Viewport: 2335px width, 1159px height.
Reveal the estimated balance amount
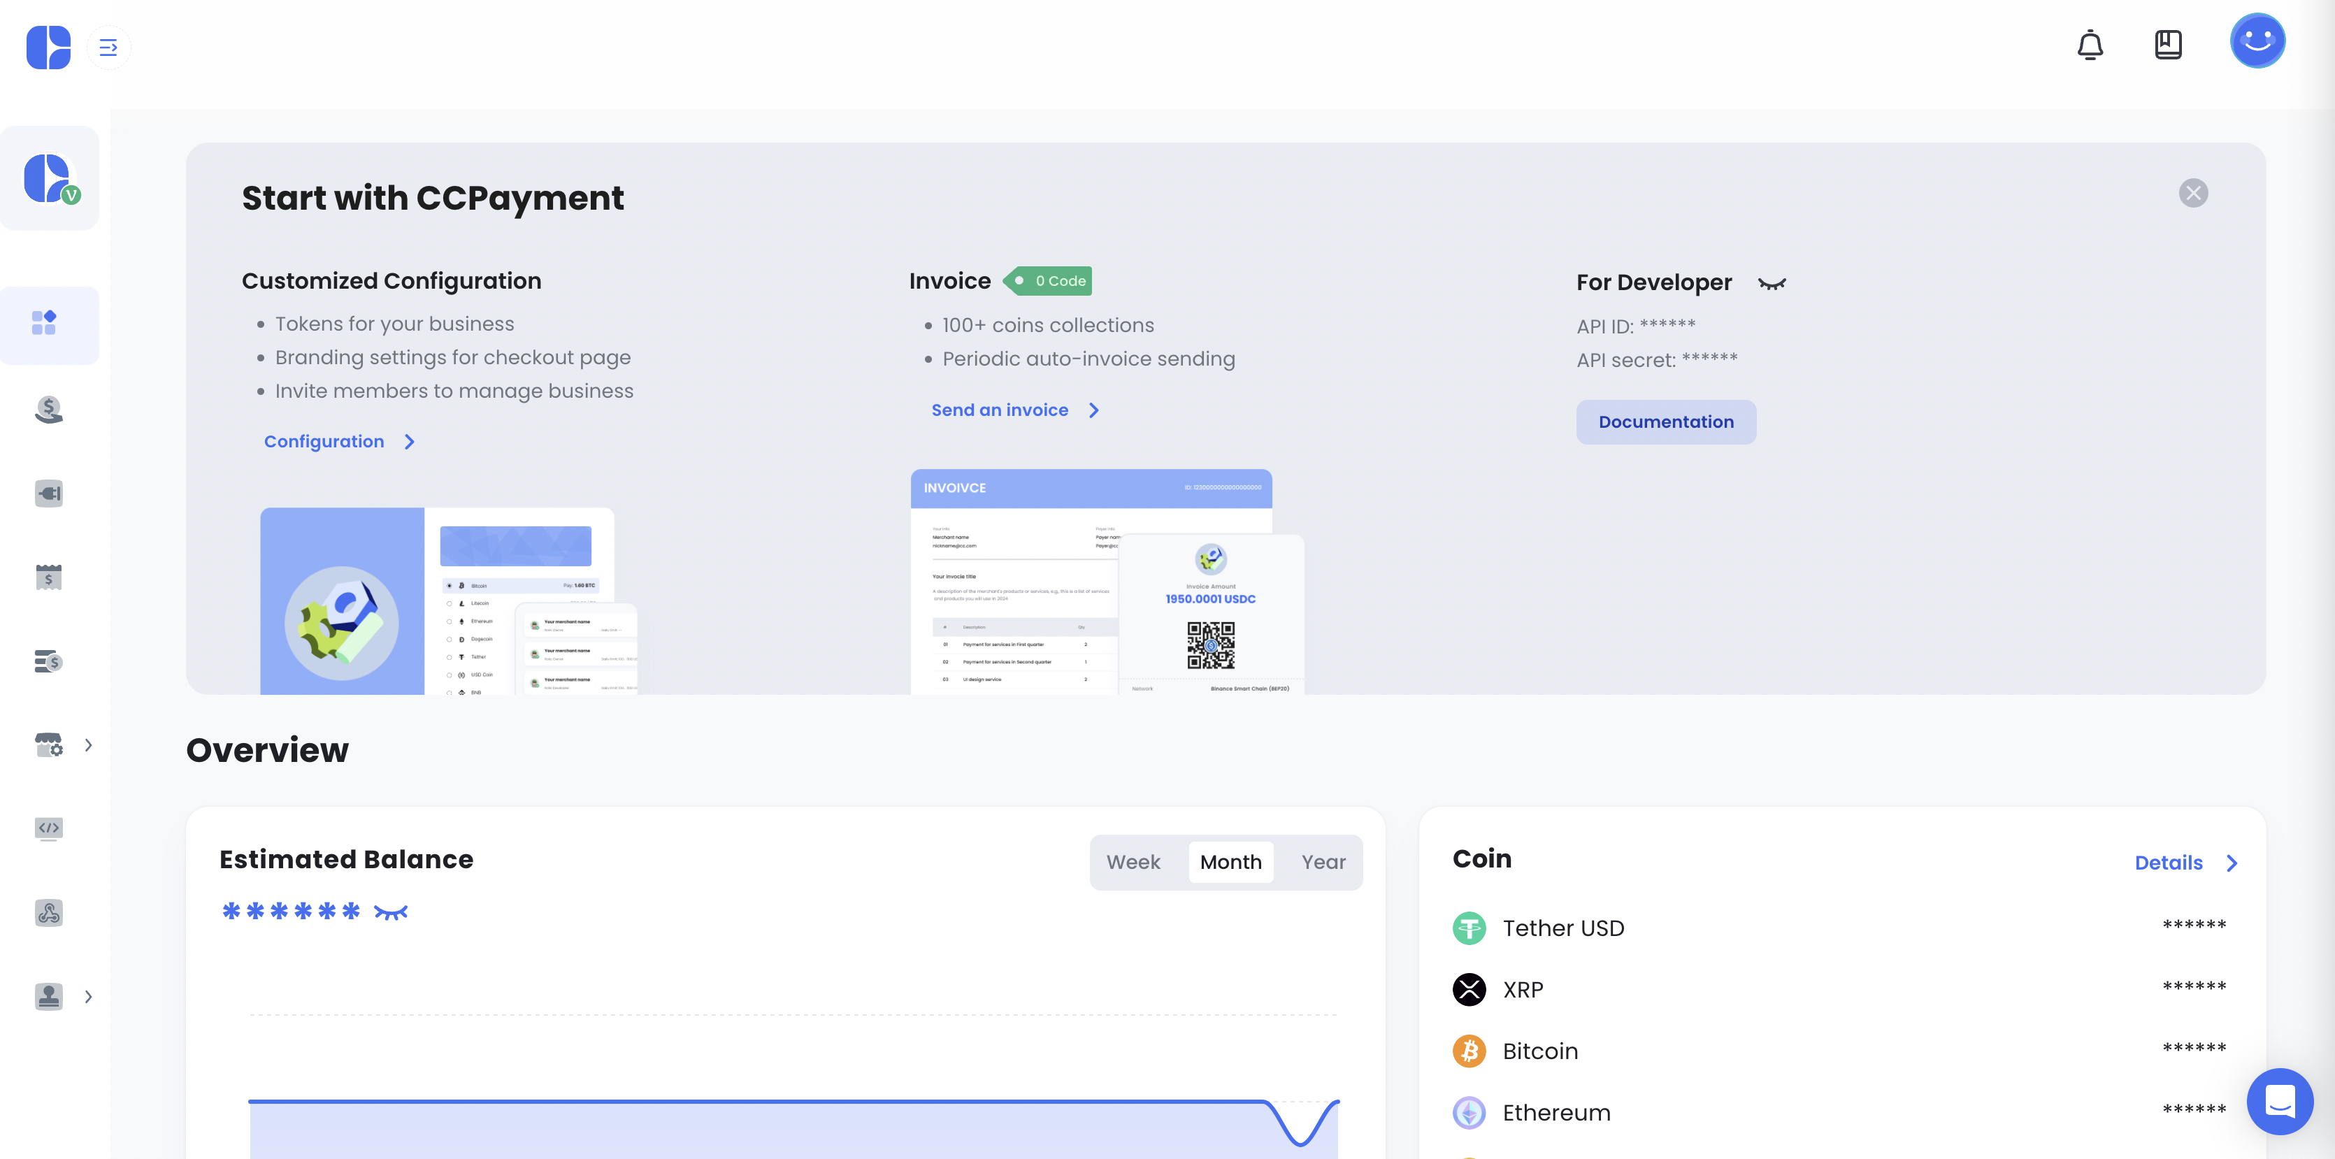(x=391, y=912)
